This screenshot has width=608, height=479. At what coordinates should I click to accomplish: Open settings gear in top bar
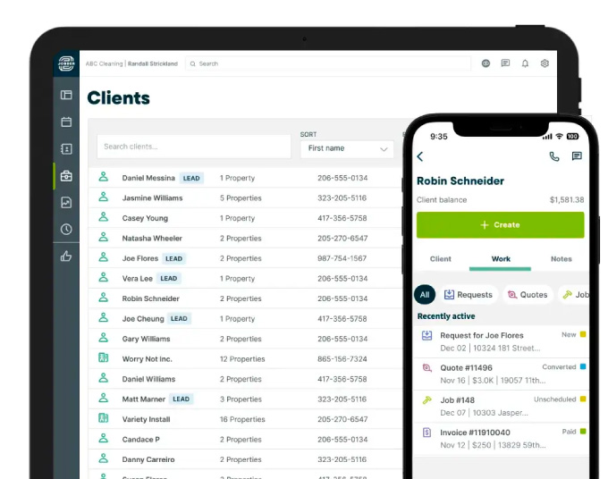pyautogui.click(x=545, y=63)
